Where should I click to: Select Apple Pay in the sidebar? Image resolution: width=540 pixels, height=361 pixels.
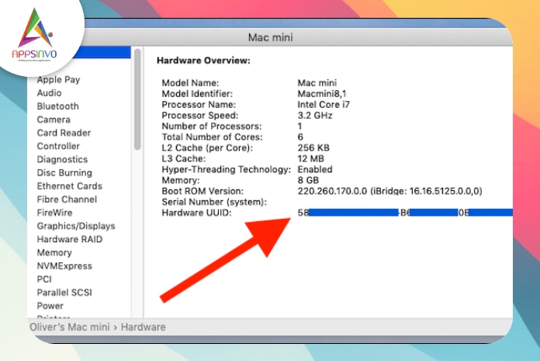pos(58,79)
